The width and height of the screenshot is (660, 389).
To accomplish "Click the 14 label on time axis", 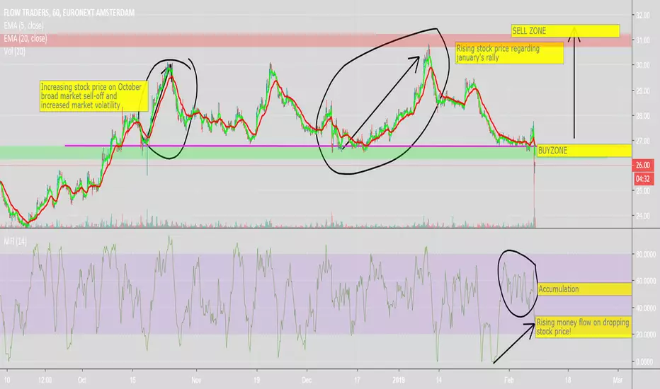I will click(439, 381).
